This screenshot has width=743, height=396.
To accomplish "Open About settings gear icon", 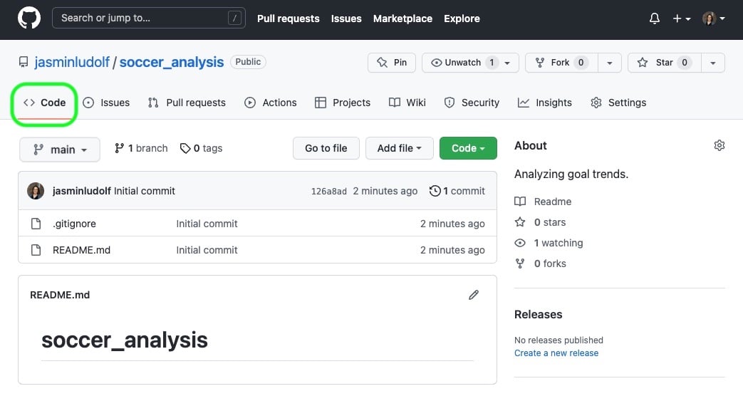I will click(719, 145).
